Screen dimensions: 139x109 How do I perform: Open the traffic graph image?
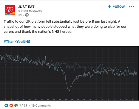(69, 73)
